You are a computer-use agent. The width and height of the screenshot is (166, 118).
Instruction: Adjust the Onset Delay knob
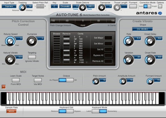coord(150,41)
